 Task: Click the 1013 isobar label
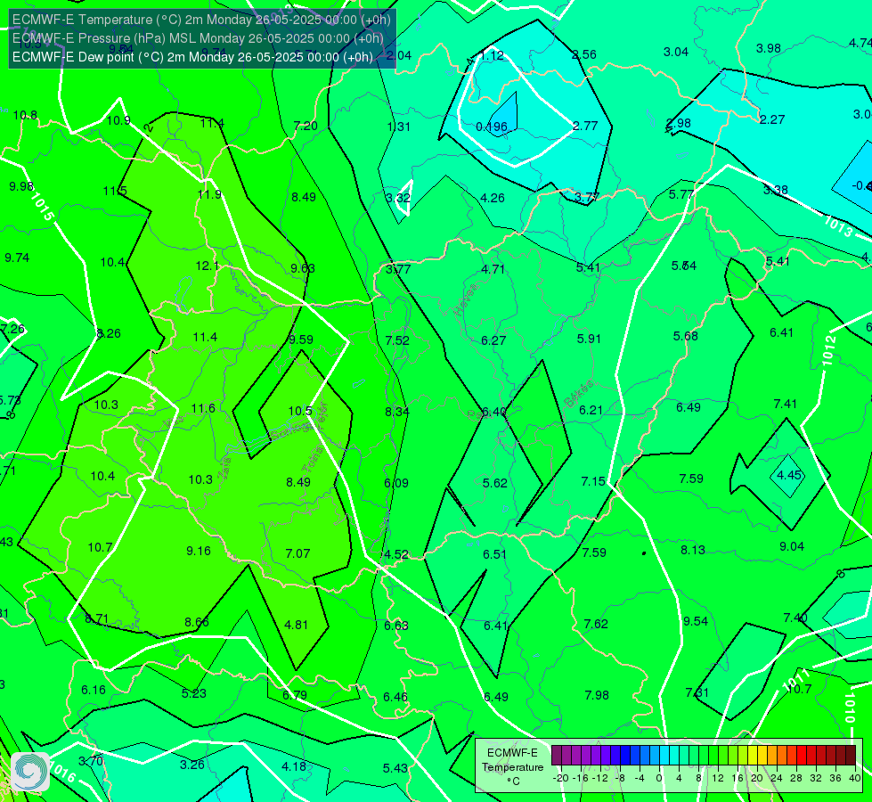click(838, 226)
